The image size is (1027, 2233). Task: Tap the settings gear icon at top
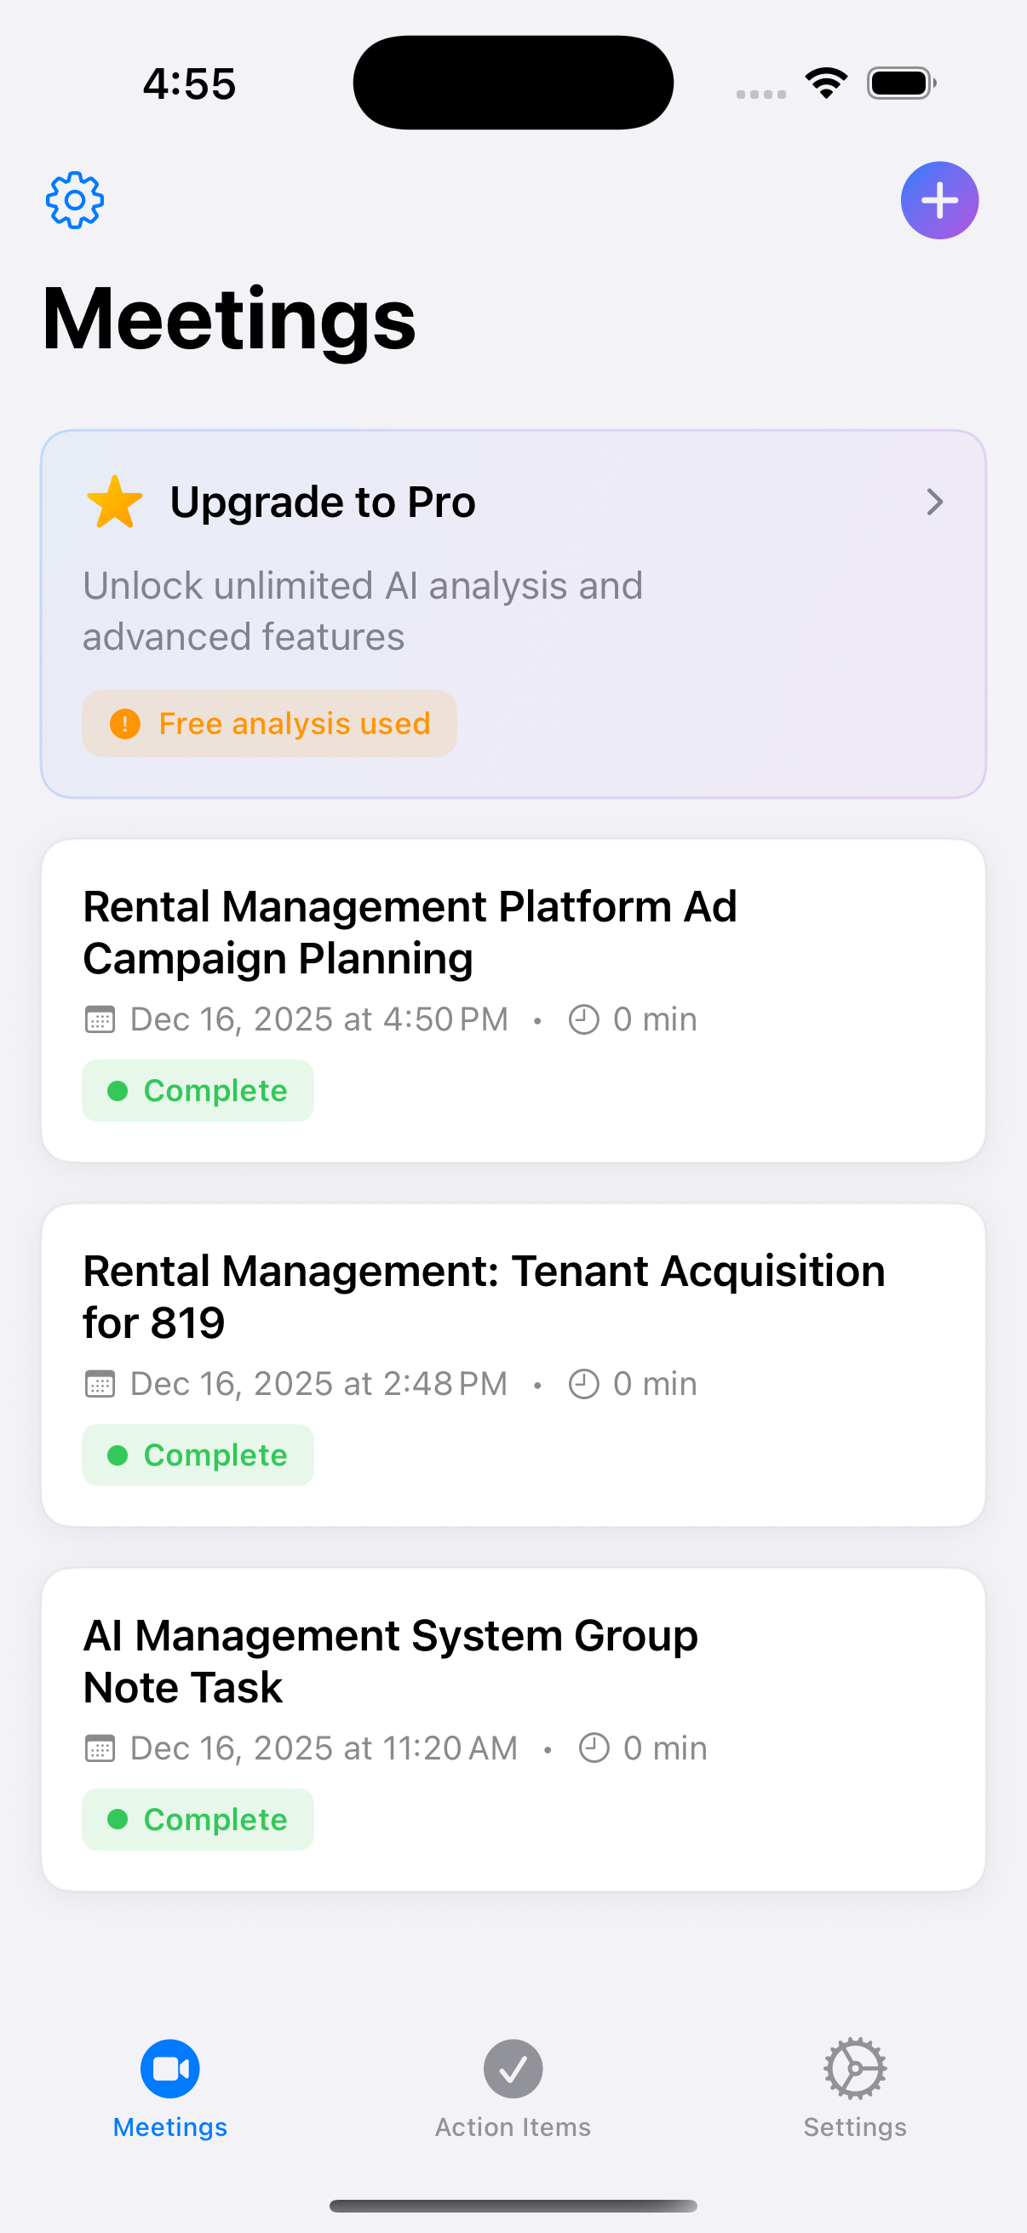75,200
